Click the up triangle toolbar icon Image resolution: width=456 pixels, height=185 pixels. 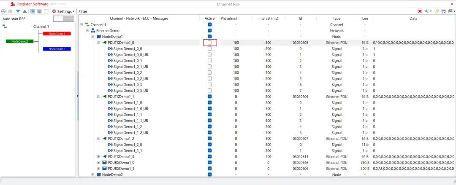(25, 11)
